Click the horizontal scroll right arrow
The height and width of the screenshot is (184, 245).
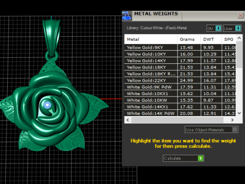232,120
